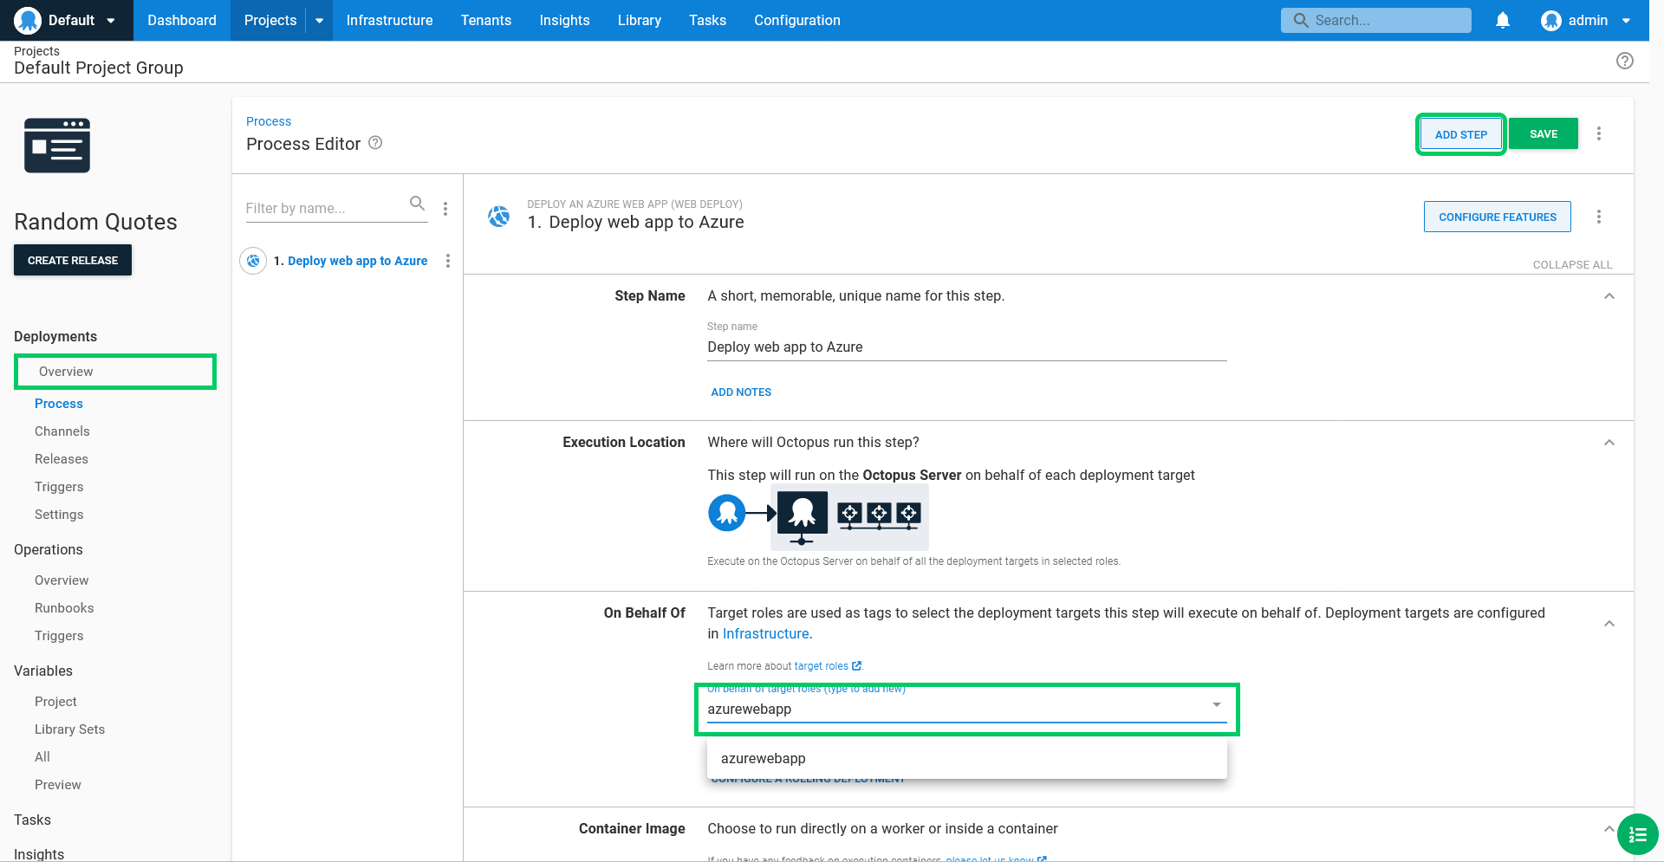Image resolution: width=1664 pixels, height=862 pixels.
Task: Open Project variables in sidebar
Action: pyautogui.click(x=55, y=702)
